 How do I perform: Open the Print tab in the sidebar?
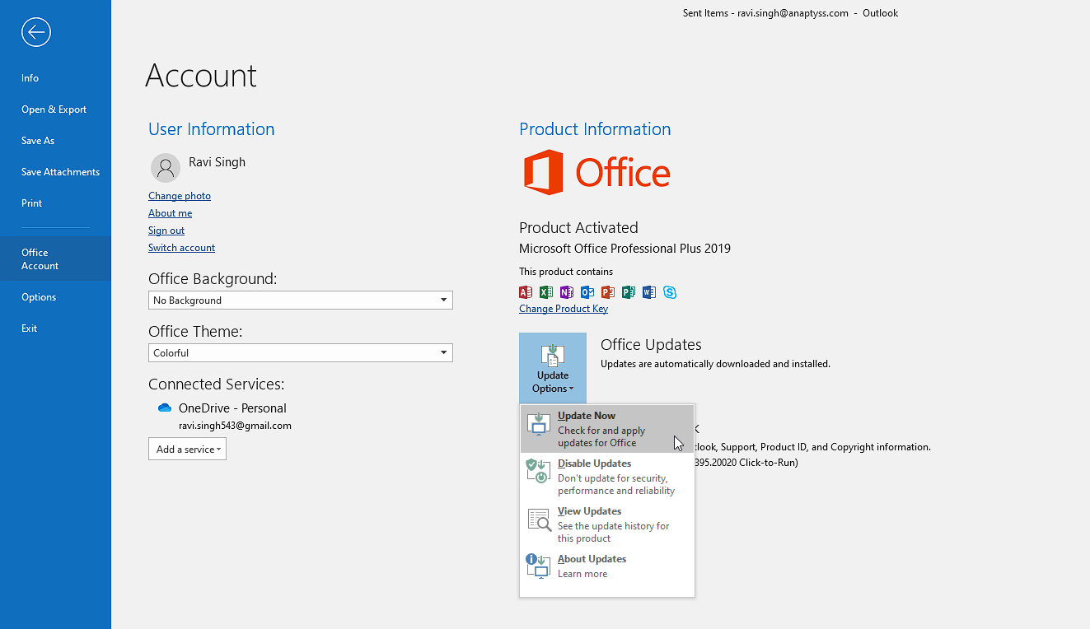click(x=55, y=203)
